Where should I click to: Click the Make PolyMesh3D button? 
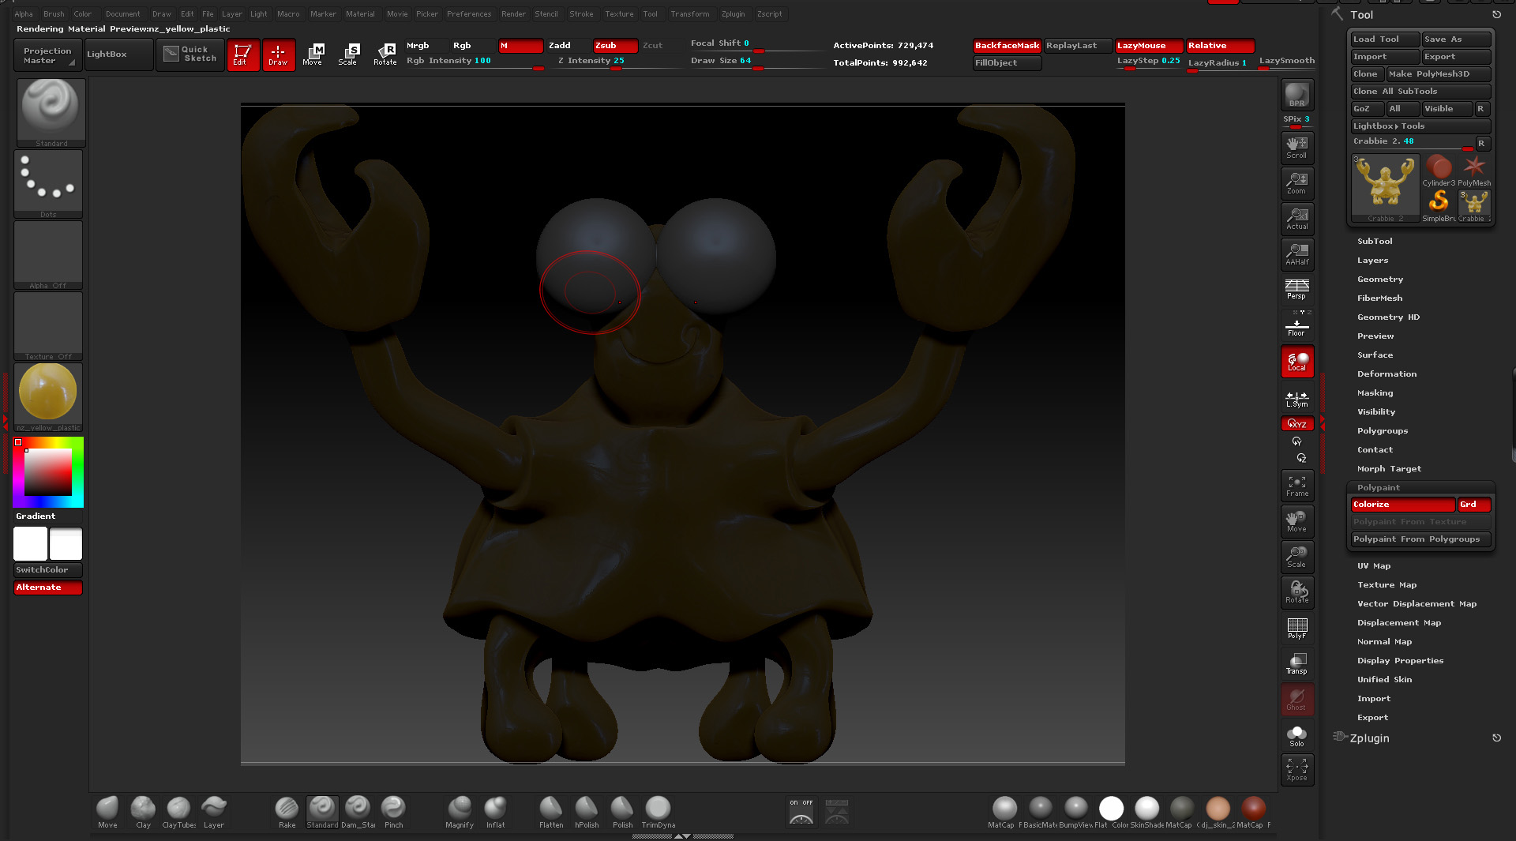click(x=1439, y=74)
